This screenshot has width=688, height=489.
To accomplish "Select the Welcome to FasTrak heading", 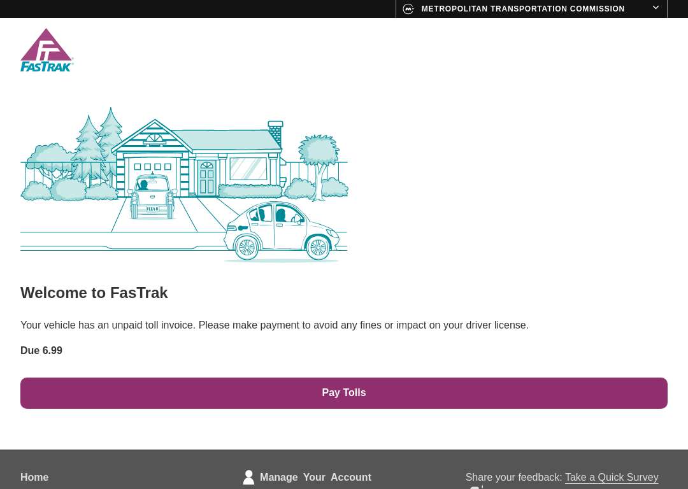I will click(94, 292).
